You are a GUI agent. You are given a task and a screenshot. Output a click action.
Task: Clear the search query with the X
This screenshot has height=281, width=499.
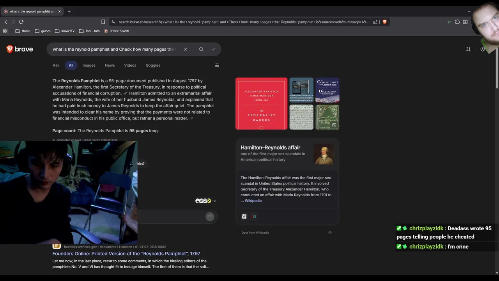pyautogui.click(x=186, y=49)
